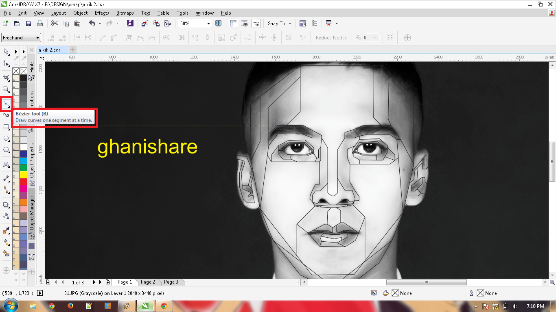Open the Effects menu
The height and width of the screenshot is (312, 556).
(102, 13)
